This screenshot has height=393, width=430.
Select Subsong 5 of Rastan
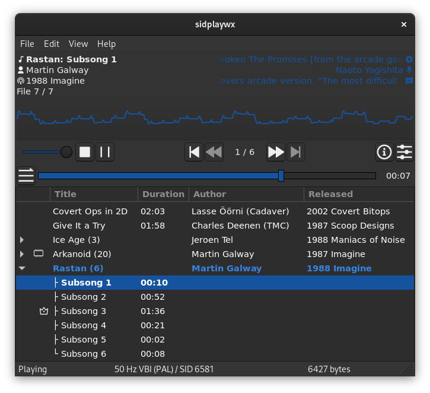(x=215, y=340)
